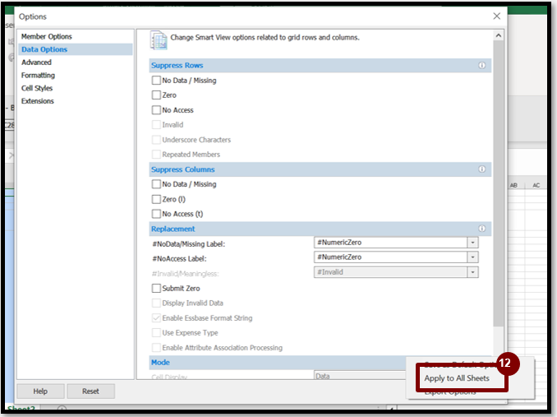This screenshot has width=557, height=417.
Task: Select column AB header in Excel
Action: [x=513, y=185]
